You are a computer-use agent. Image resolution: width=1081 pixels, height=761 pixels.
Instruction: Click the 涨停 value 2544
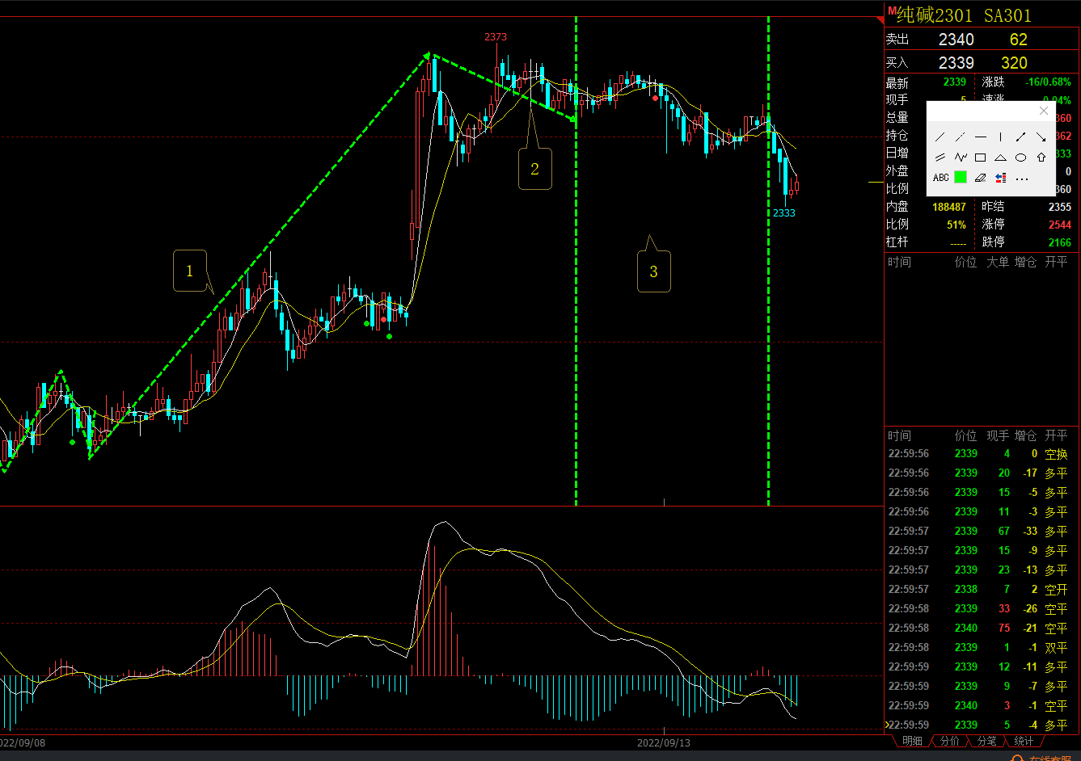[1060, 225]
